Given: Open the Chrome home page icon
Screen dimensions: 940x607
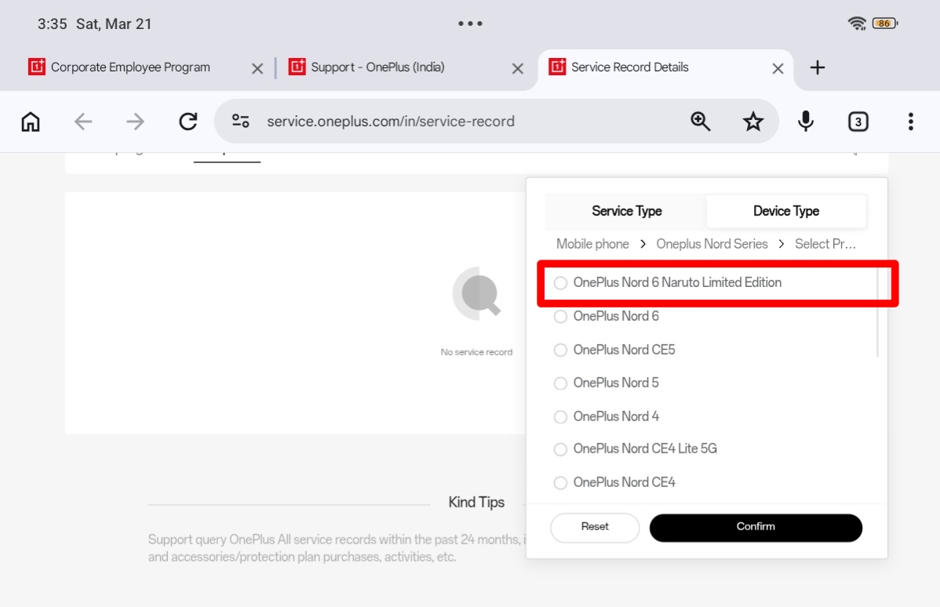Looking at the screenshot, I should tap(30, 122).
